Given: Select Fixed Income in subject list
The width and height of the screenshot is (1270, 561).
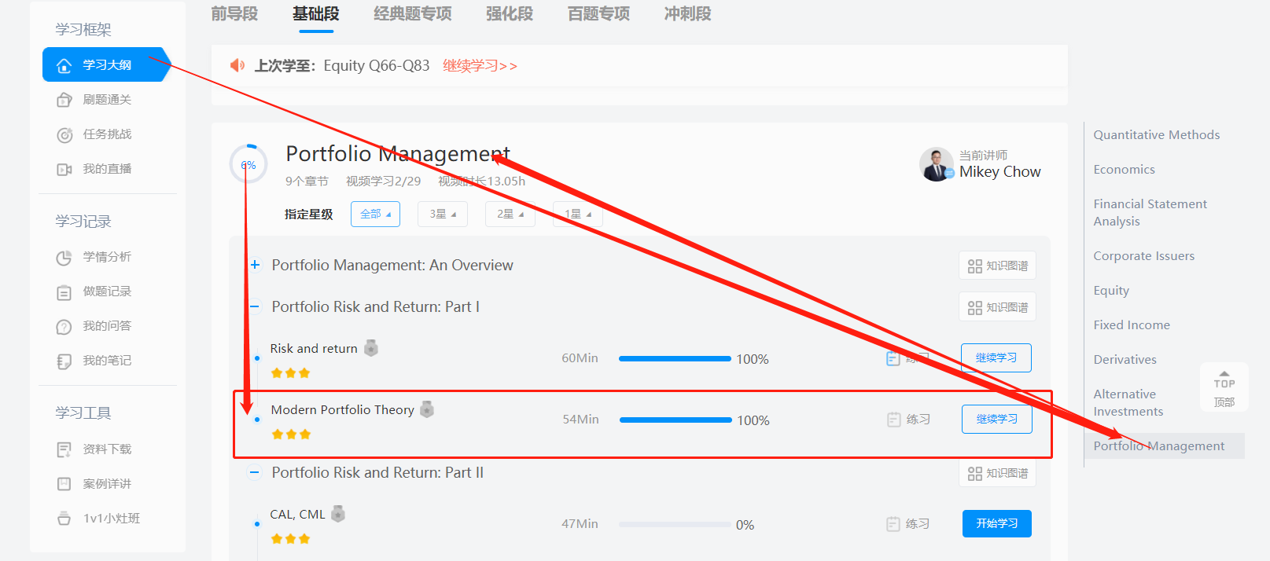Looking at the screenshot, I should click(1131, 325).
